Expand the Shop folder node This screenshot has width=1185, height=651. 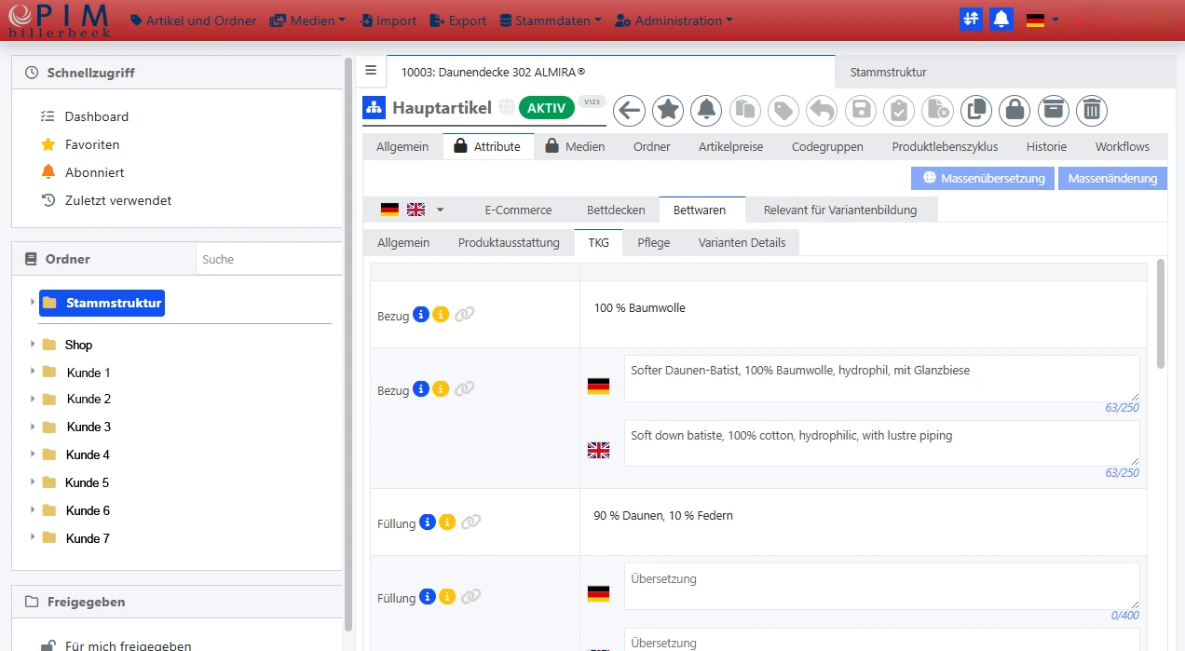[x=32, y=345]
